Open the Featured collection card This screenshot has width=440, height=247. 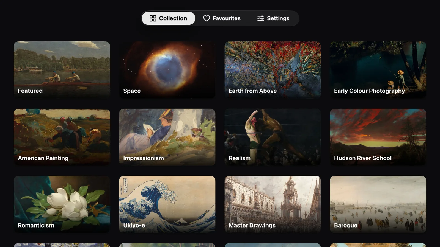62,70
